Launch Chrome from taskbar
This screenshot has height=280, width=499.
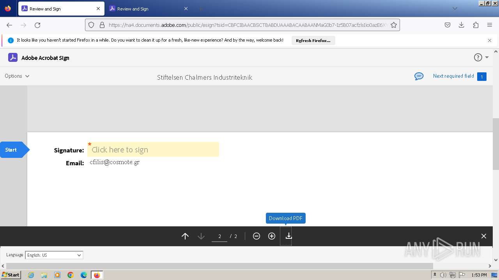point(71,275)
